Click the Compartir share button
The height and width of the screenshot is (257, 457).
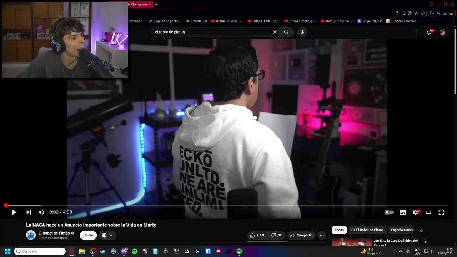point(301,235)
